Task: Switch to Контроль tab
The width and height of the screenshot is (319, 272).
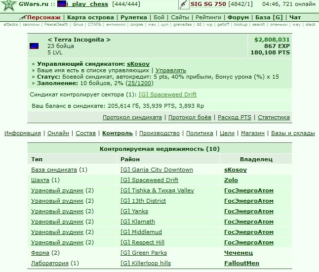Action: click(118, 133)
